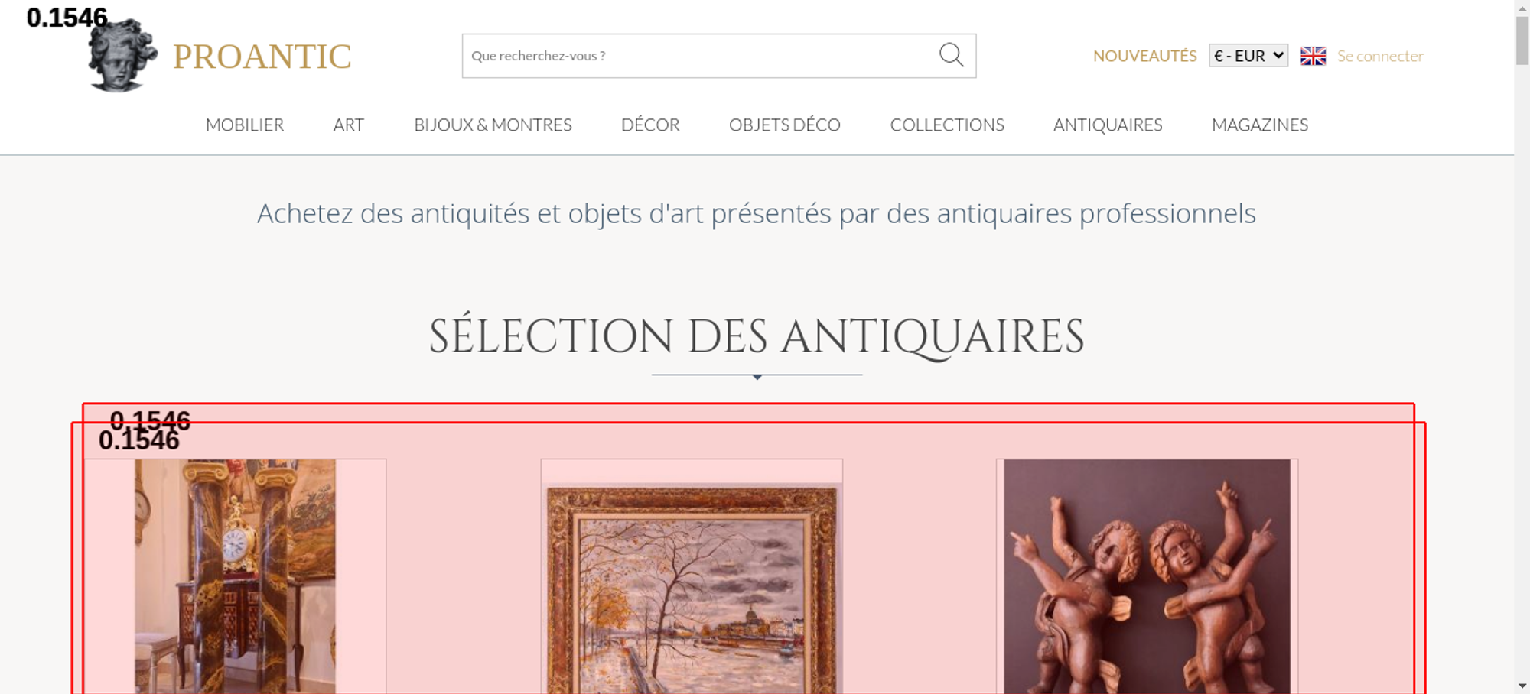Navigate to ANTIQUAIRES section
Screen dimensions: 1530x694
tap(1108, 125)
